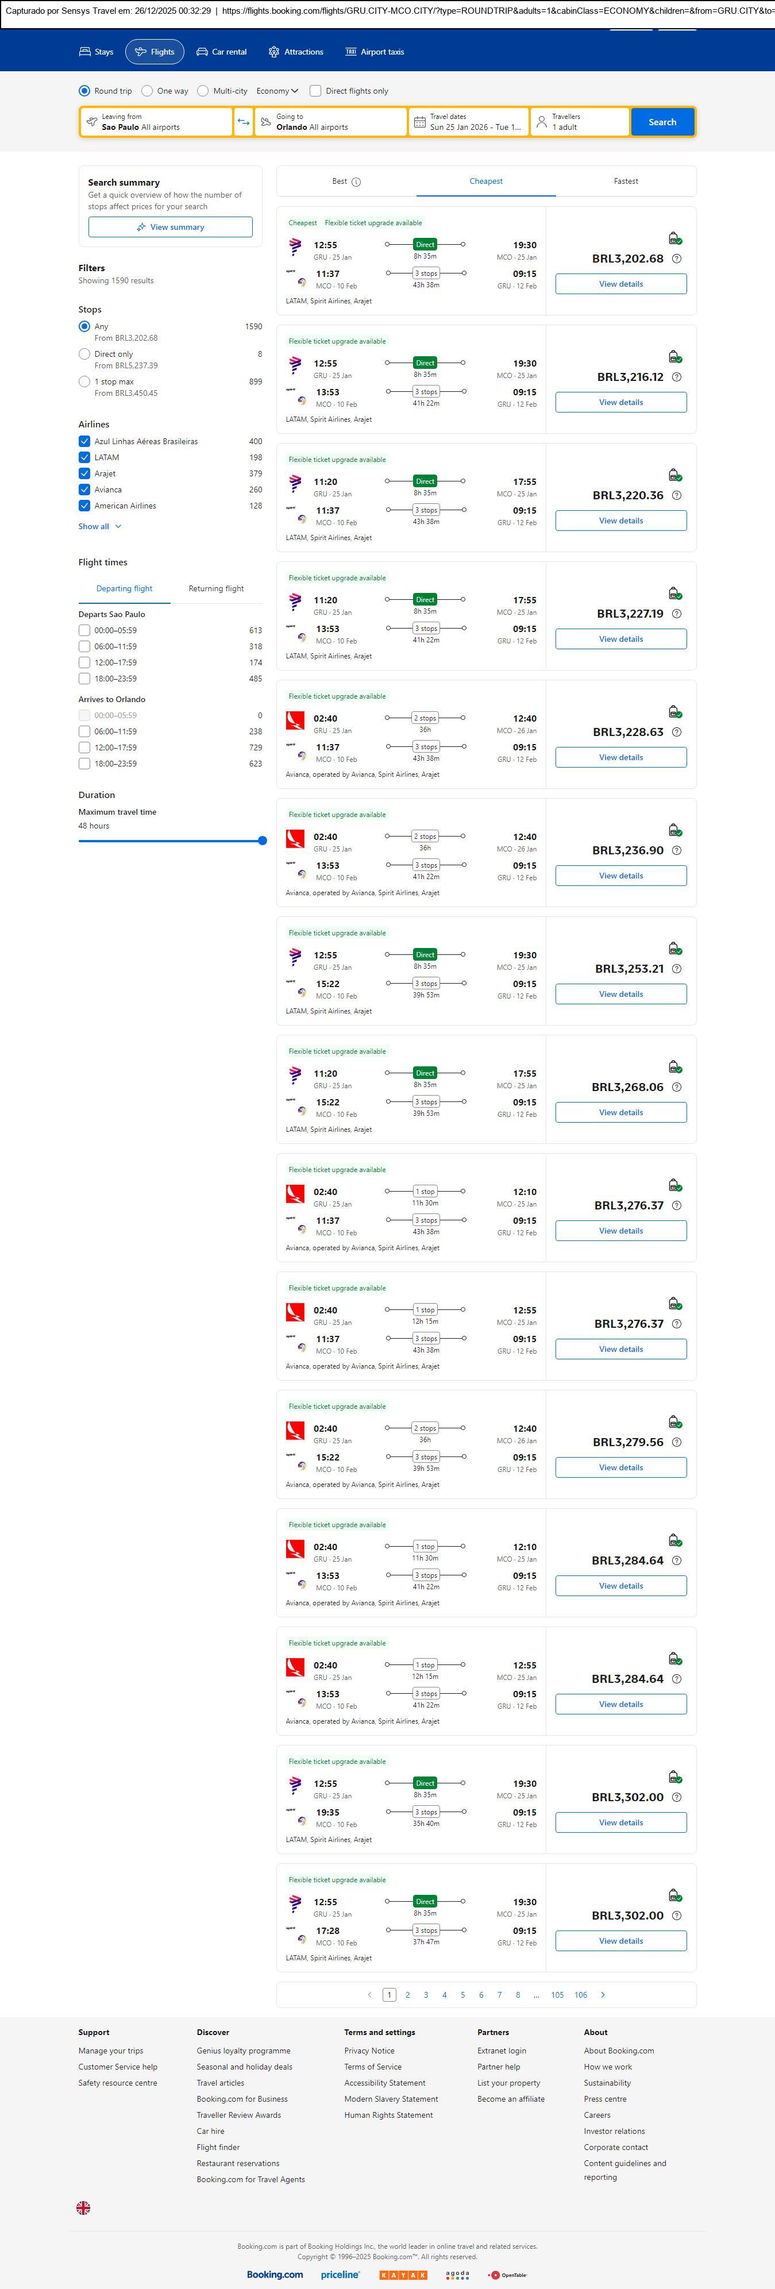The image size is (775, 2289).
Task: Expand Show all airlines list
Action: [99, 526]
